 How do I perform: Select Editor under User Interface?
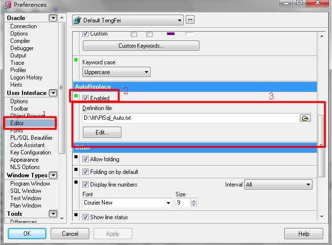[30, 123]
